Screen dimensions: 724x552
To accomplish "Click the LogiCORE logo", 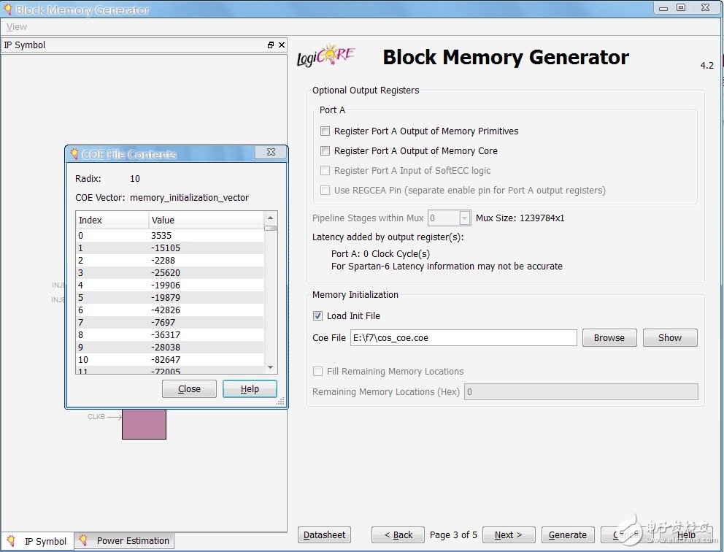I will pos(326,57).
